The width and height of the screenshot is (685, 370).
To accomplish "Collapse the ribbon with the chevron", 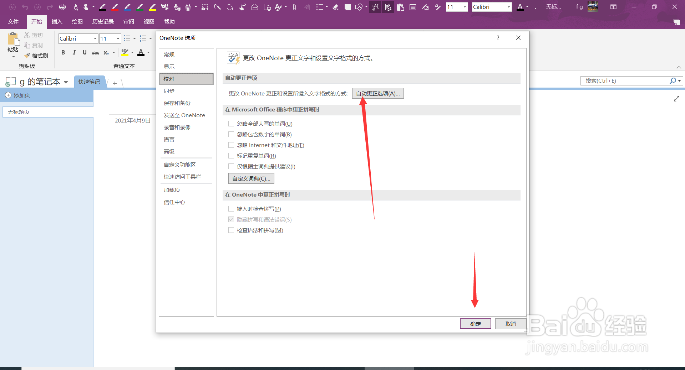I will pyautogui.click(x=679, y=67).
